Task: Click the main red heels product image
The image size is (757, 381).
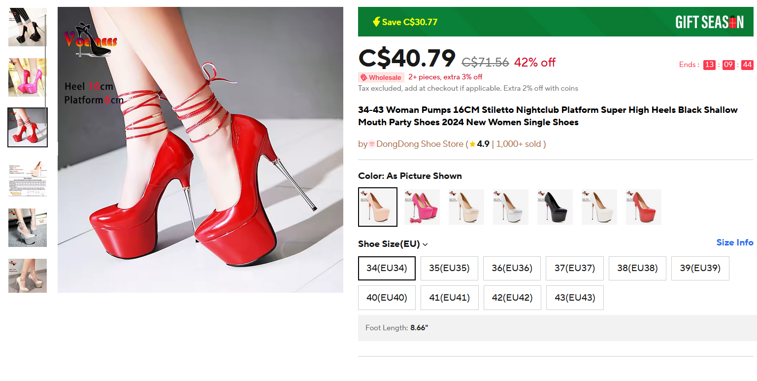Action: tap(200, 150)
